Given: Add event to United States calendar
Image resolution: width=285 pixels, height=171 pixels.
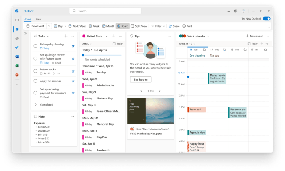Looking at the screenshot, I should point(114,36).
